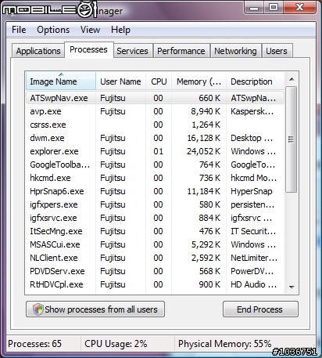Screen dimensions: 322x358
Task: Sort by Image Name column header
Action: pos(61,81)
